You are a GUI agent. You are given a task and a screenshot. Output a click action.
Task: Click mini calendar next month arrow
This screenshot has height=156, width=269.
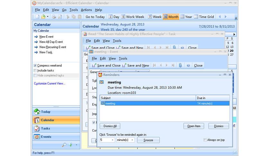pos(234,34)
